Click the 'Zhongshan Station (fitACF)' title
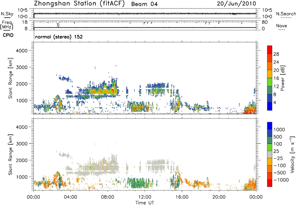 [x=79, y=3]
